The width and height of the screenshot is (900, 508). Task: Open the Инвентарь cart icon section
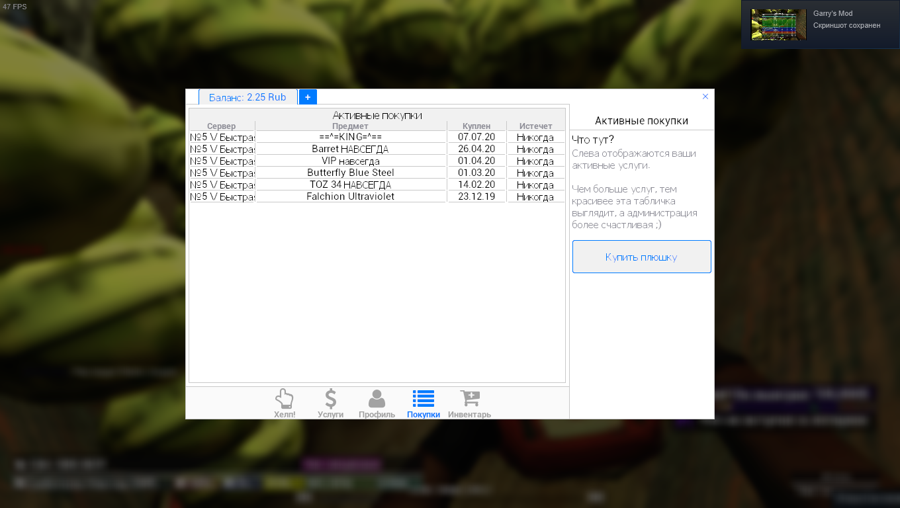pos(469,403)
